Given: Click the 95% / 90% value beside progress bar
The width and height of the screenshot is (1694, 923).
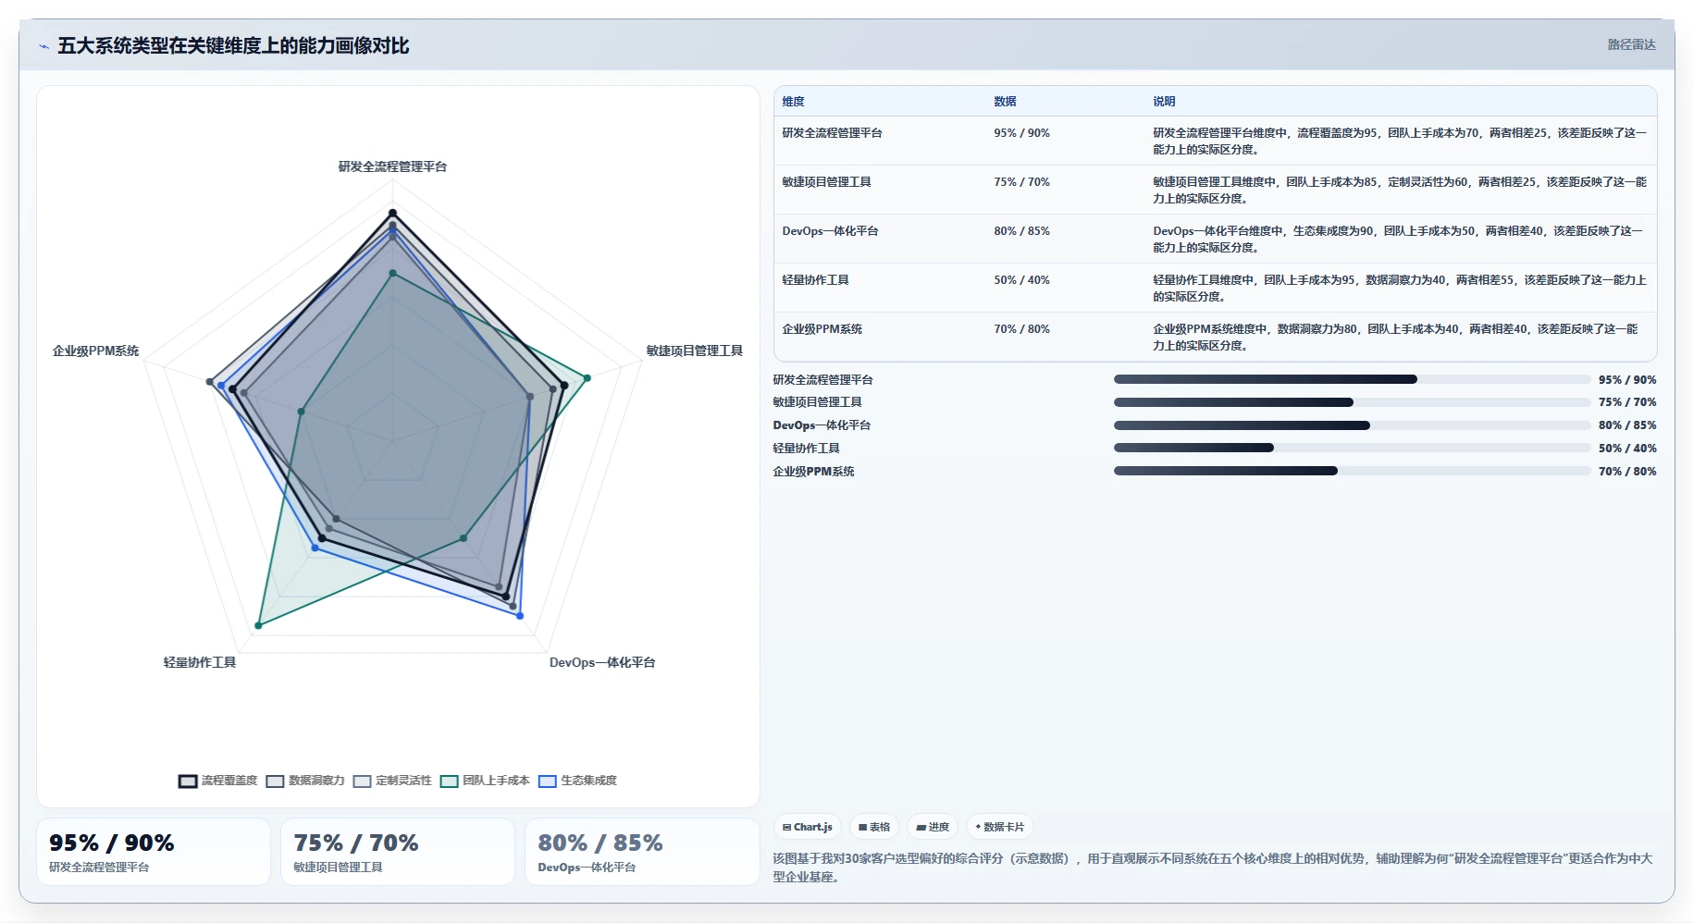Looking at the screenshot, I should click(1627, 380).
